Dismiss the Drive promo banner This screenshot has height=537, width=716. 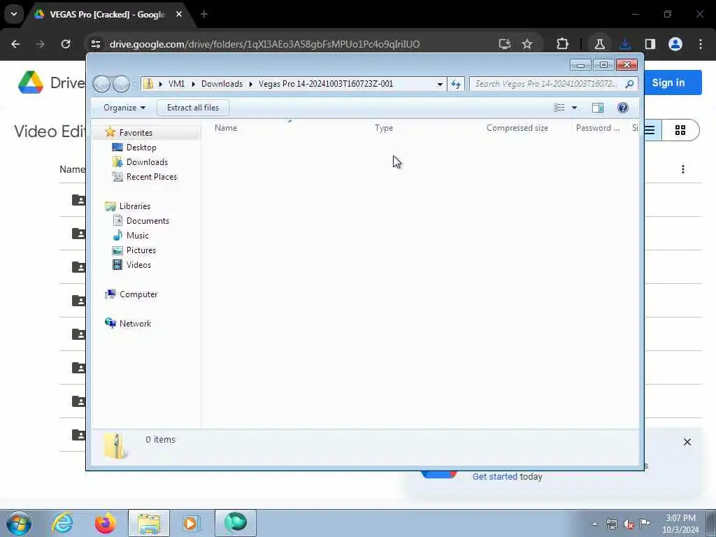(x=687, y=442)
